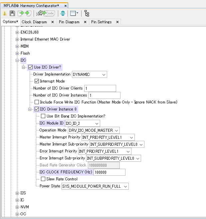
Task: Open the I2C Module ID dropdown
Action: [x=83, y=123]
